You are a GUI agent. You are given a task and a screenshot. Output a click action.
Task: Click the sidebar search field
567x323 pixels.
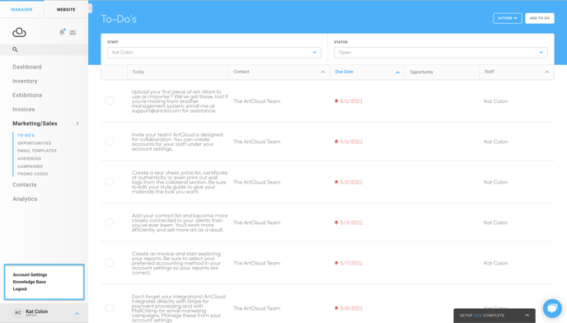[x=44, y=49]
